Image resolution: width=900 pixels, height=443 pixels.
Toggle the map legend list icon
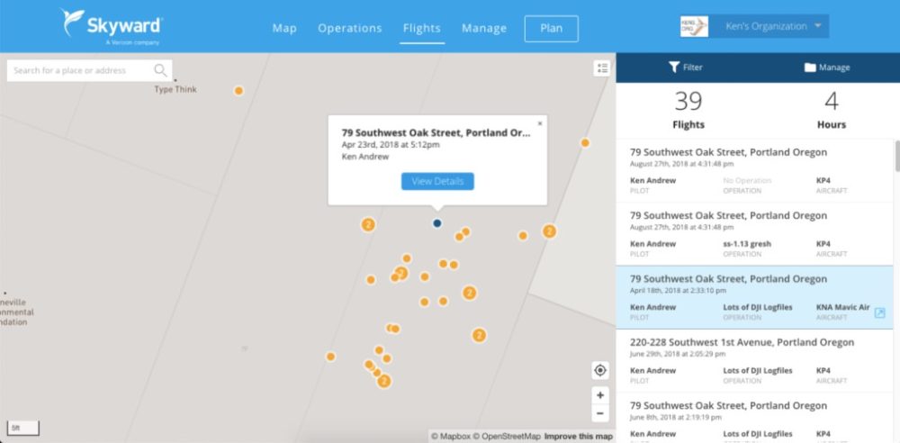coord(602,68)
